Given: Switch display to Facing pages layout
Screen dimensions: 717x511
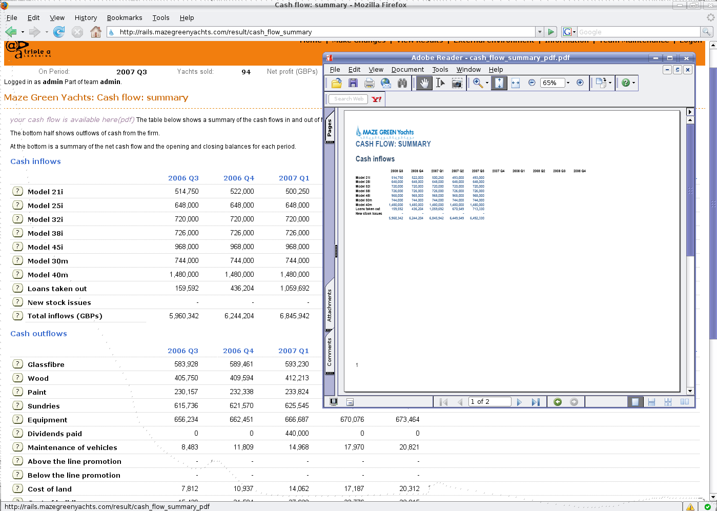Looking at the screenshot, I should (684, 402).
